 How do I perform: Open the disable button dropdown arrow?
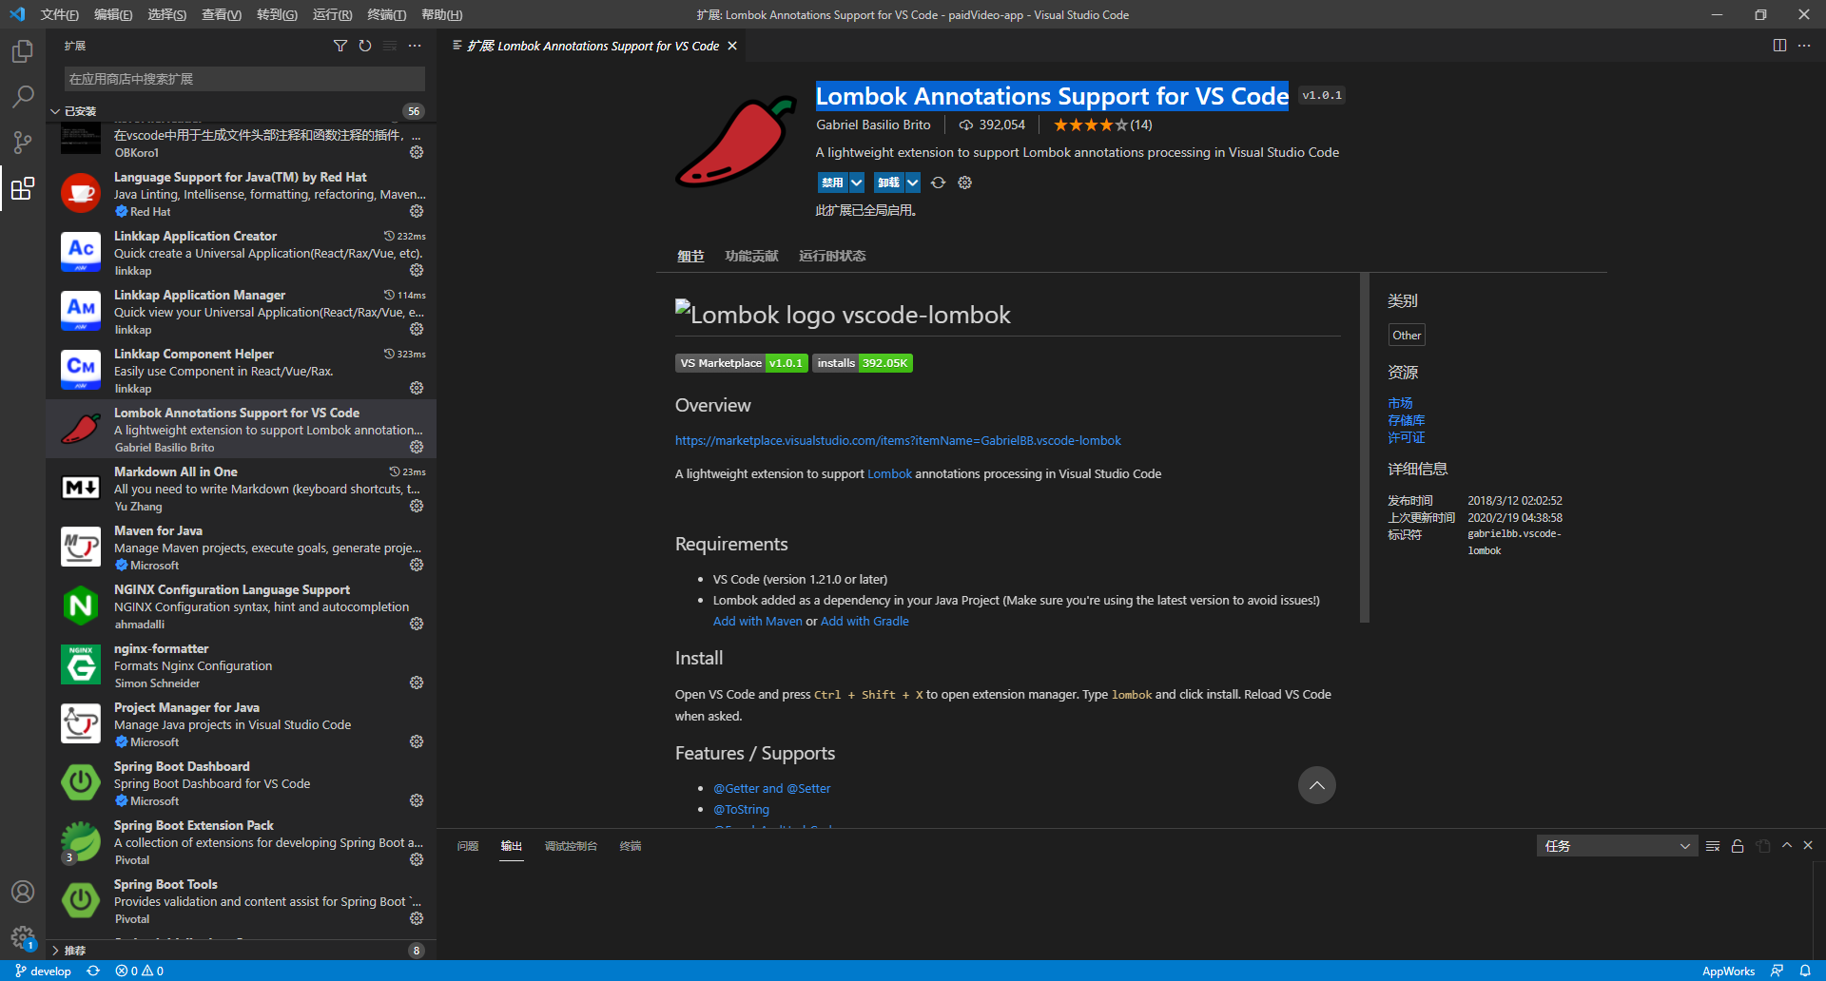857,183
